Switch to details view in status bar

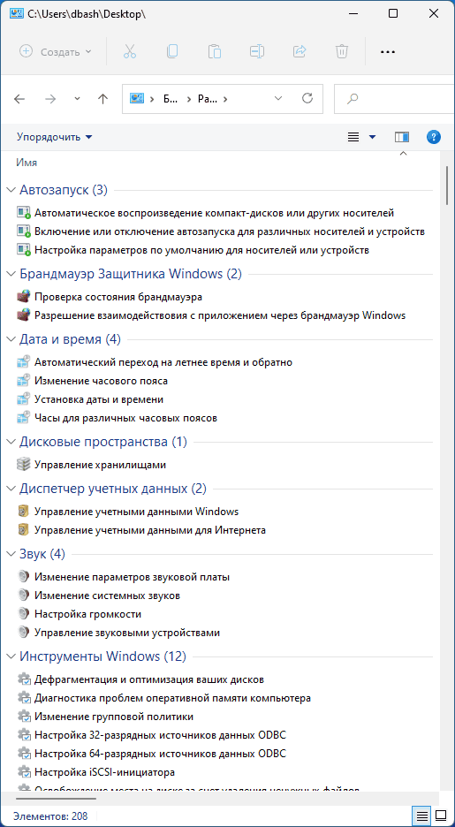coord(423,816)
